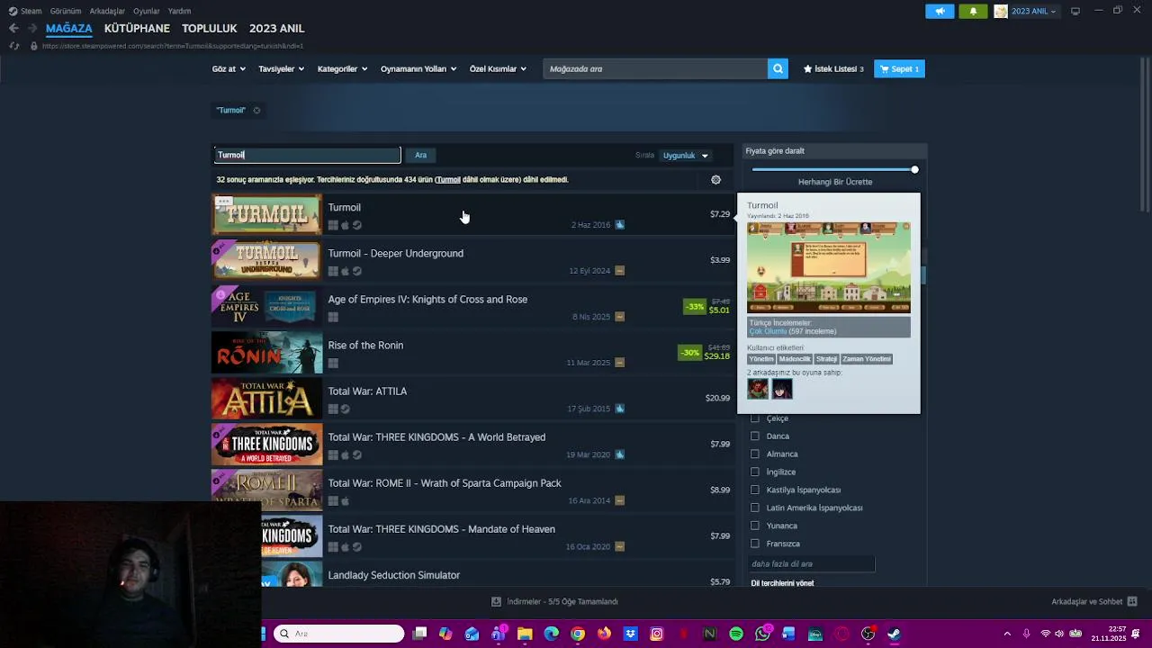The width and height of the screenshot is (1152, 648).
Task: Reload the store page
Action: click(13, 46)
